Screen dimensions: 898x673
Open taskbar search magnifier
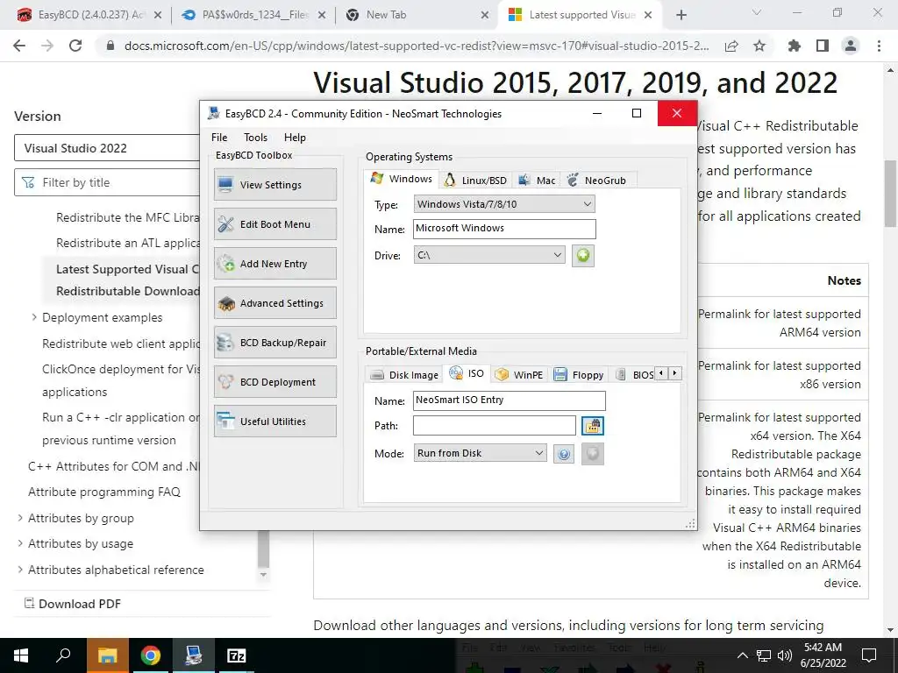pyautogui.click(x=63, y=655)
